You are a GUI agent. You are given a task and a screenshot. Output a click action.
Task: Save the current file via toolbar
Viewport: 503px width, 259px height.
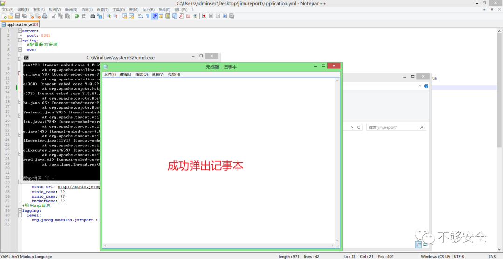(17, 16)
